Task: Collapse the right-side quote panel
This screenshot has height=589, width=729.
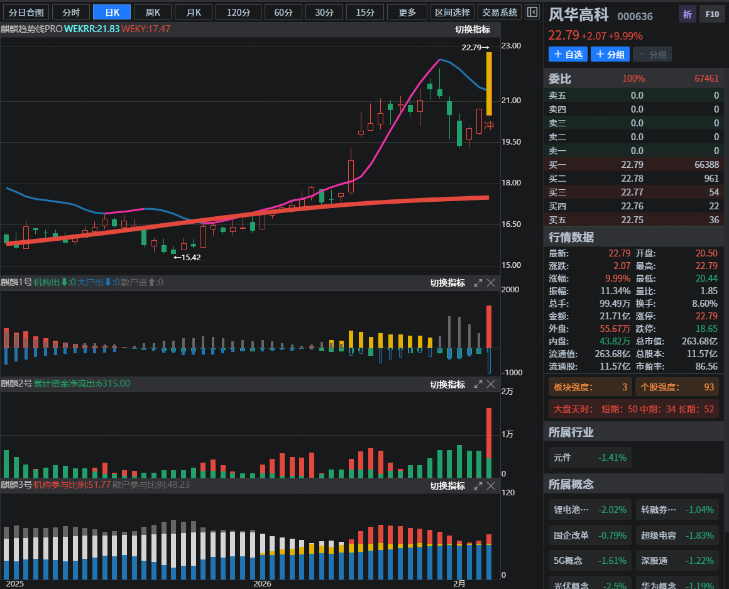Action: [532, 12]
